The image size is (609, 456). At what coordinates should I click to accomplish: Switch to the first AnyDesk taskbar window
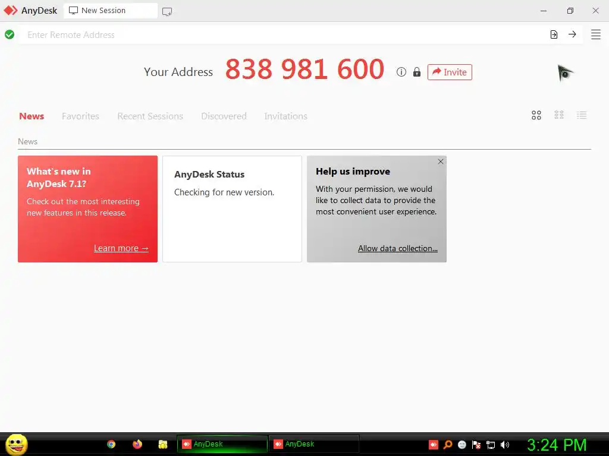222,444
